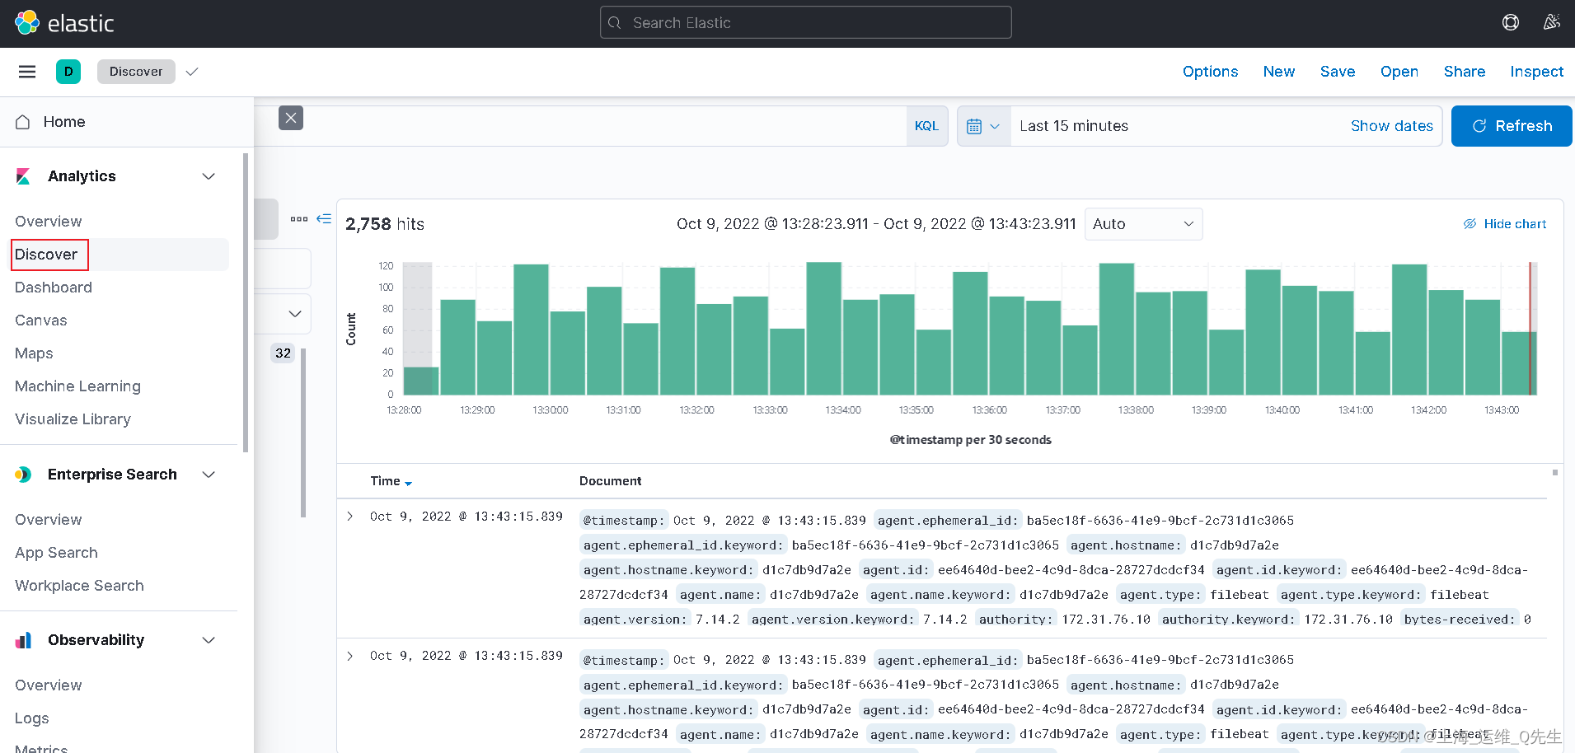Click the 2,758 hits count
1575x753 pixels.
click(x=385, y=224)
